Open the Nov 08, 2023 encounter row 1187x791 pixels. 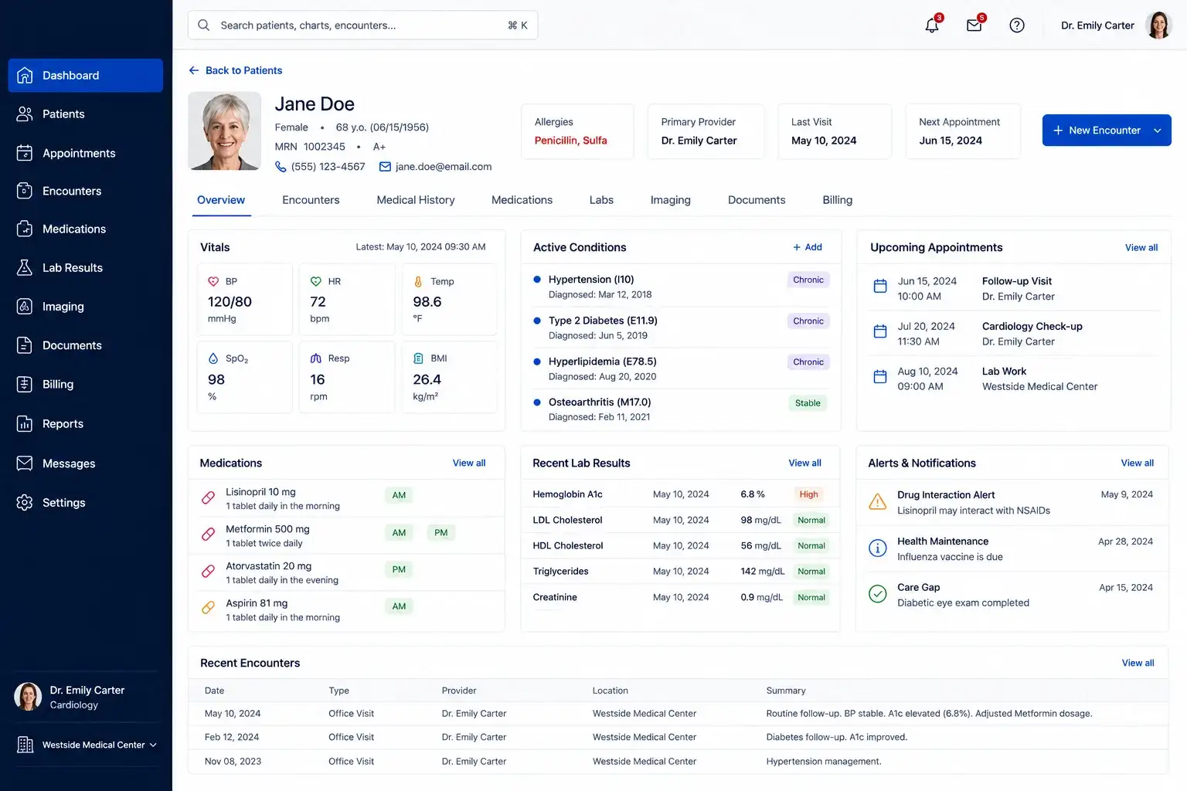(678, 762)
